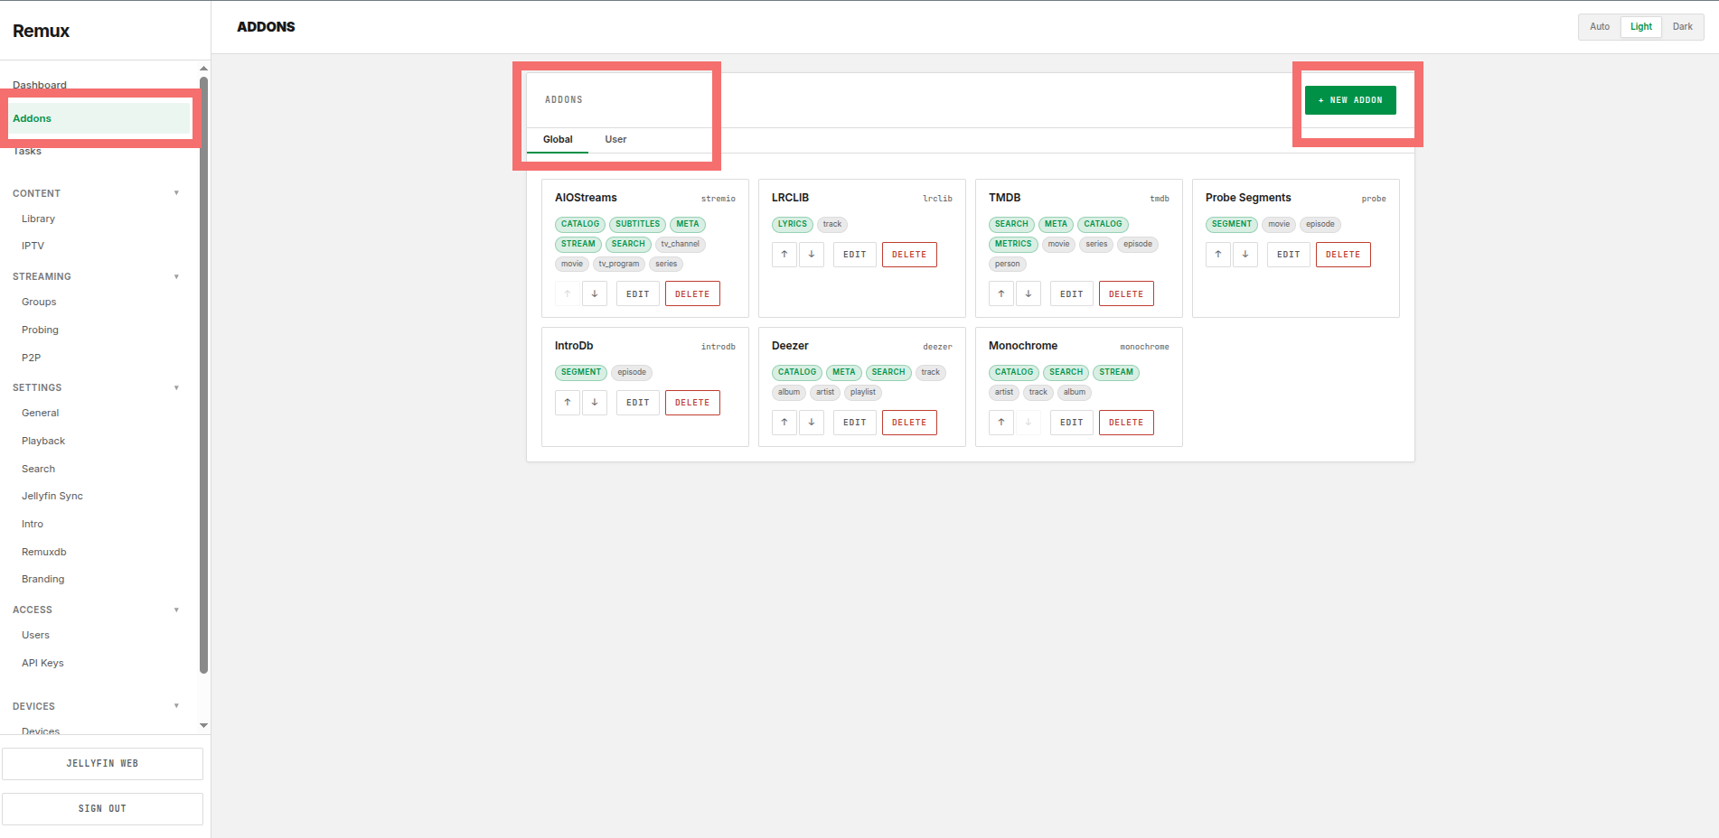The image size is (1719, 838).
Task: Move IntroDb addon down
Action: click(x=595, y=402)
